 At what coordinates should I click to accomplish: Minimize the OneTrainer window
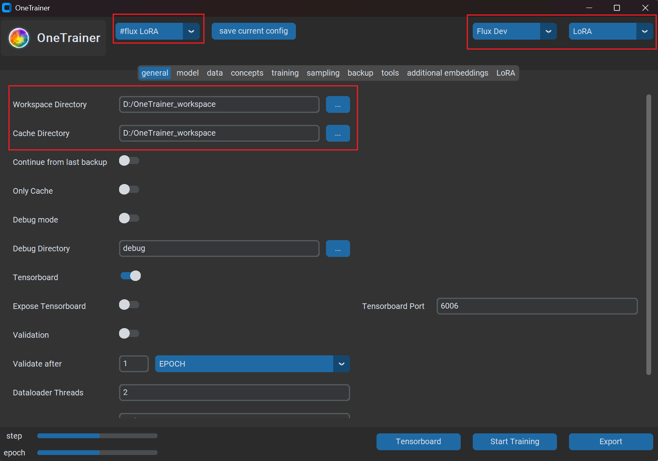(x=589, y=8)
